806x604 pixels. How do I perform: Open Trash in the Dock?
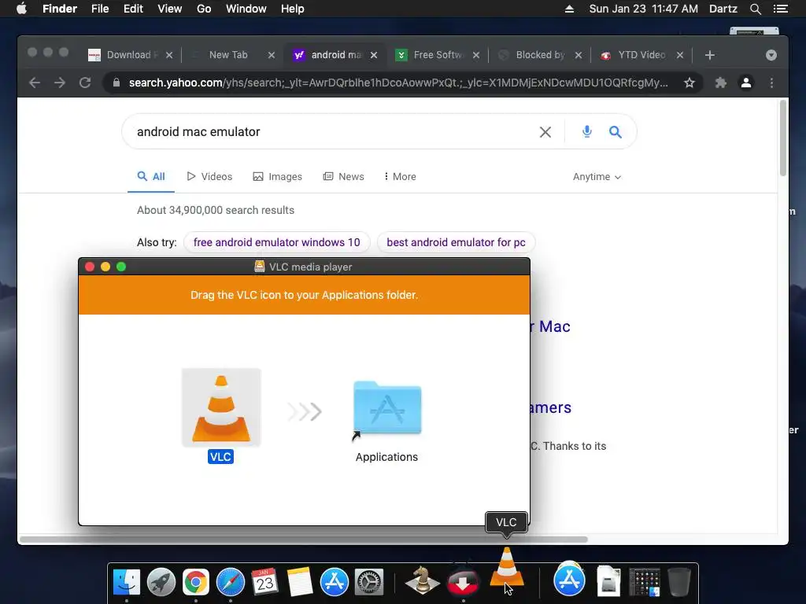679,583
